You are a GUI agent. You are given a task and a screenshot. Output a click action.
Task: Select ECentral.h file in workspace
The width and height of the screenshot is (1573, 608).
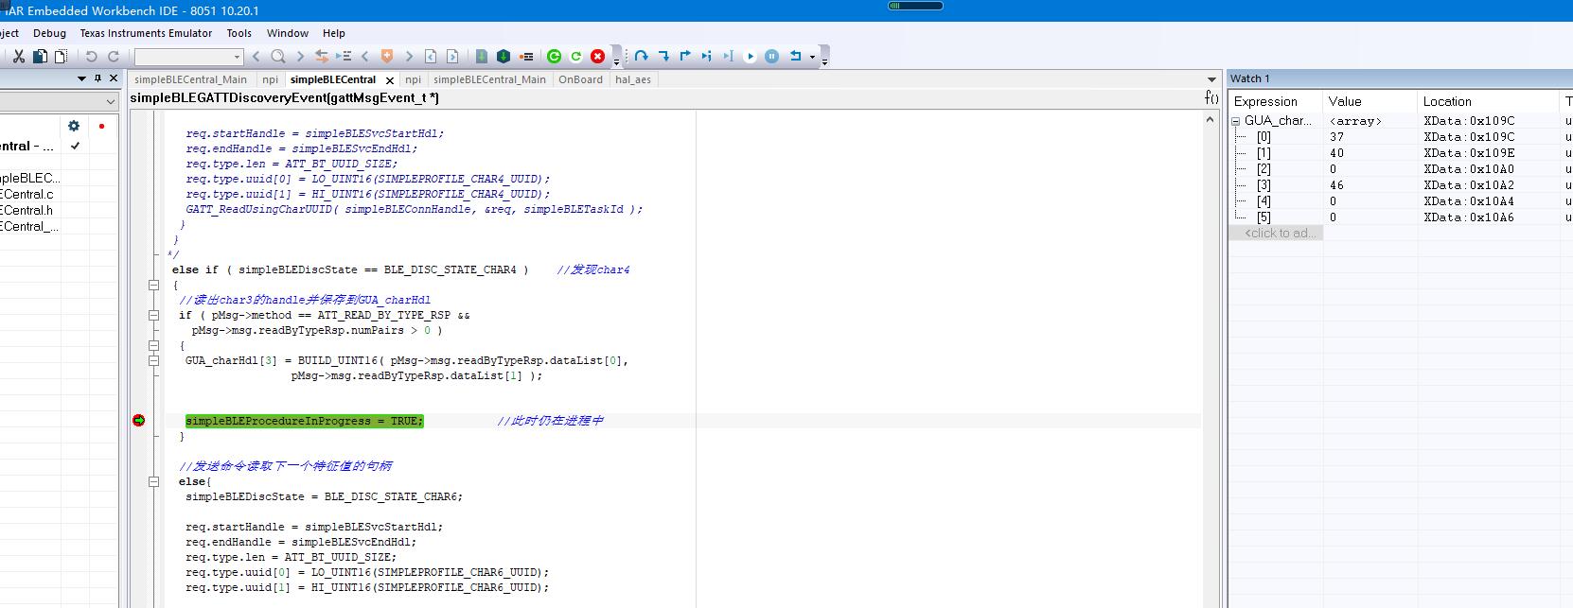tap(27, 210)
